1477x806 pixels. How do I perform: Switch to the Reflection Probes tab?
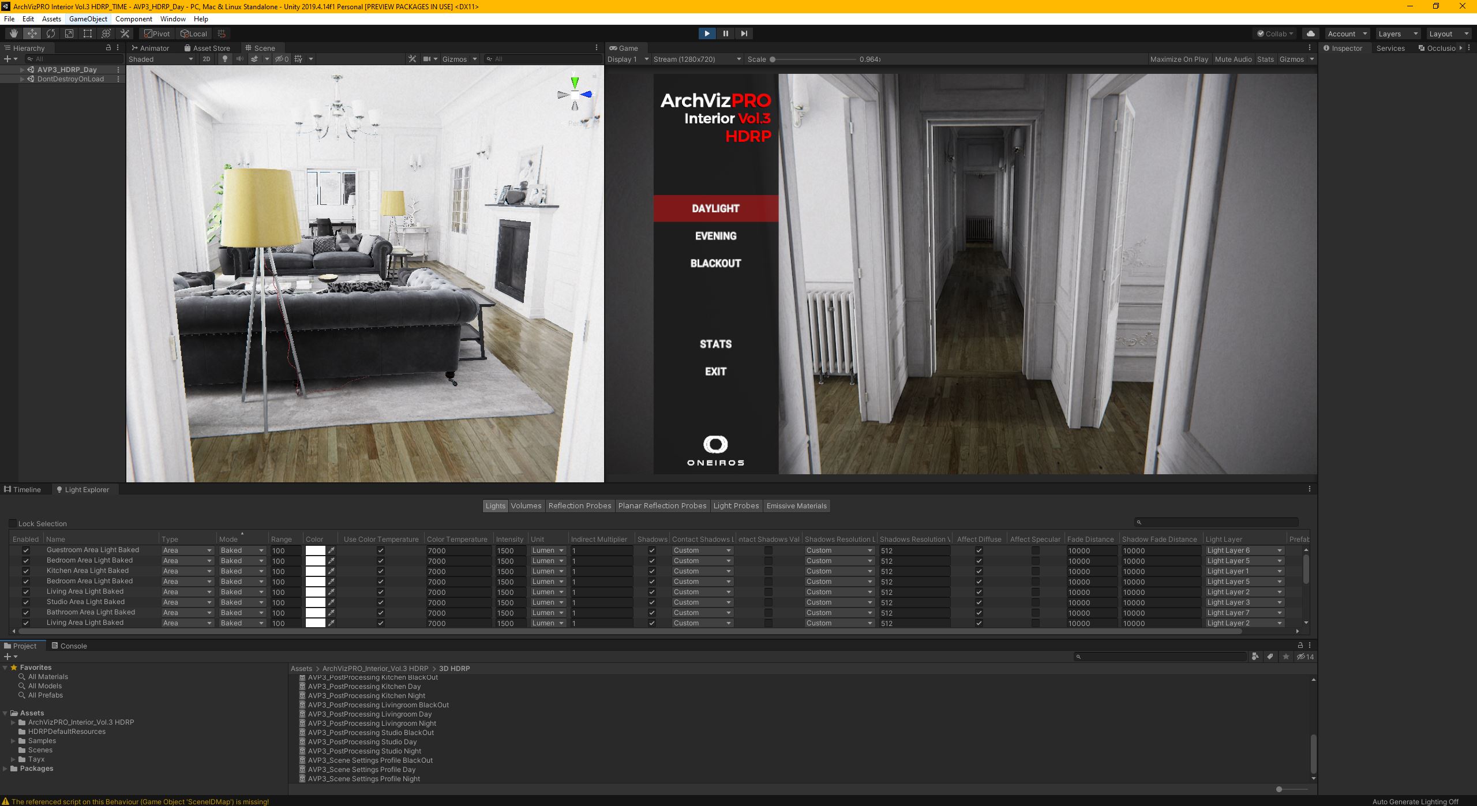579,505
